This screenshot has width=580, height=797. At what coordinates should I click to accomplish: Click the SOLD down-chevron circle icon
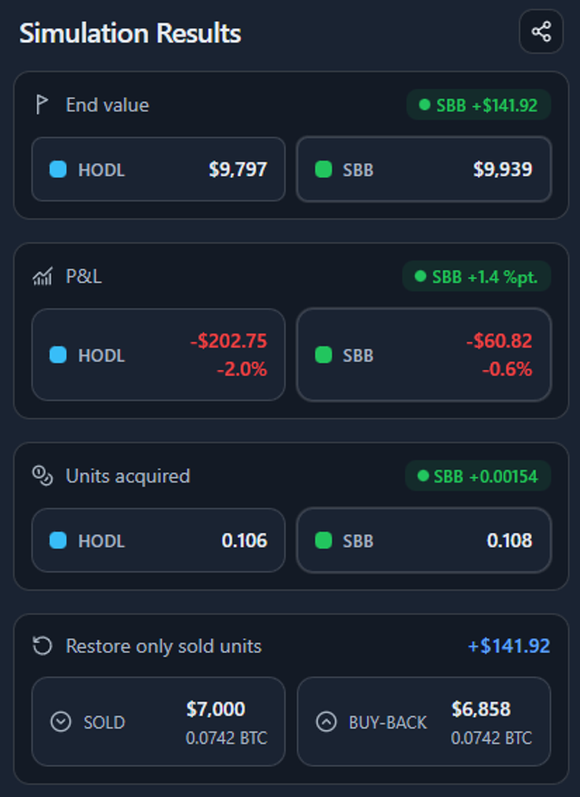[x=61, y=722]
